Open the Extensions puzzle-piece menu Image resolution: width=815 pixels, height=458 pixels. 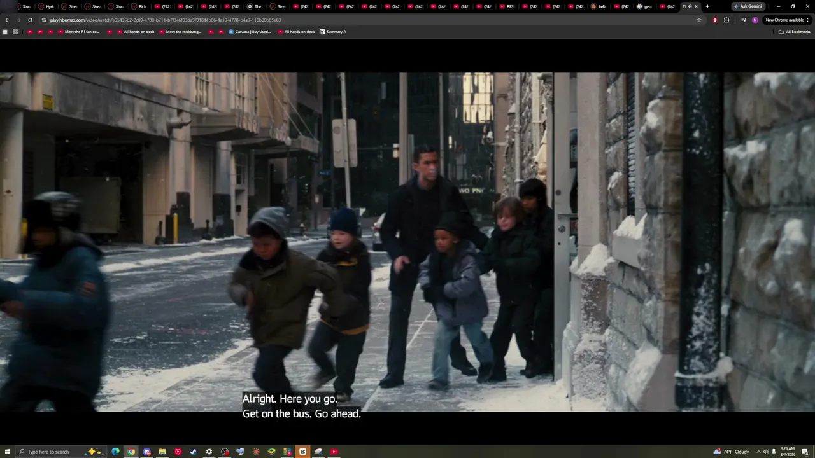(x=726, y=20)
